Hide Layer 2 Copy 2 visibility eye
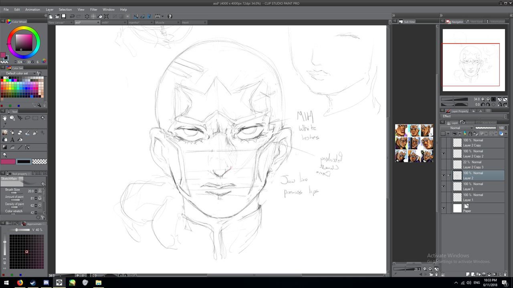 (443, 154)
